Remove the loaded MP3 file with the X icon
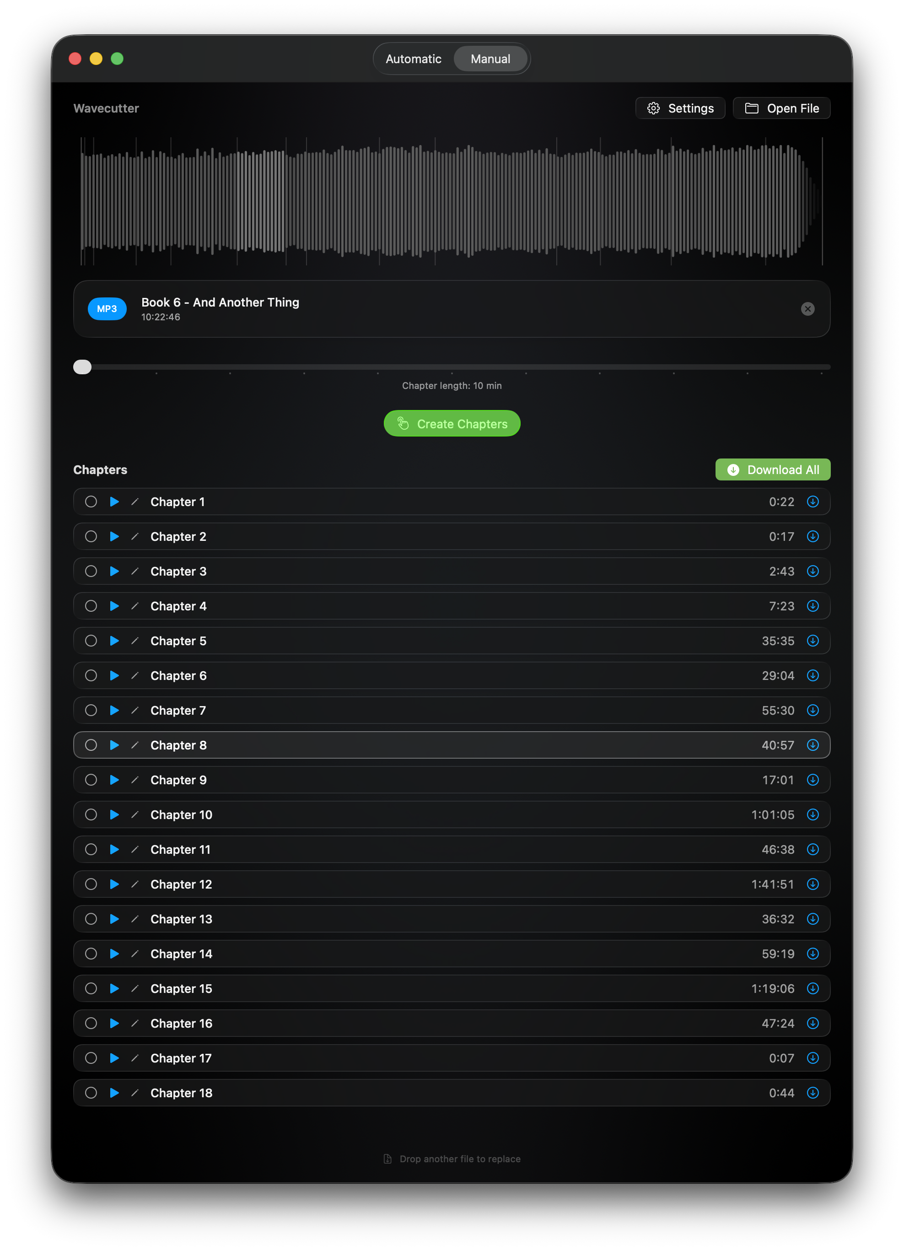This screenshot has height=1251, width=904. click(807, 309)
